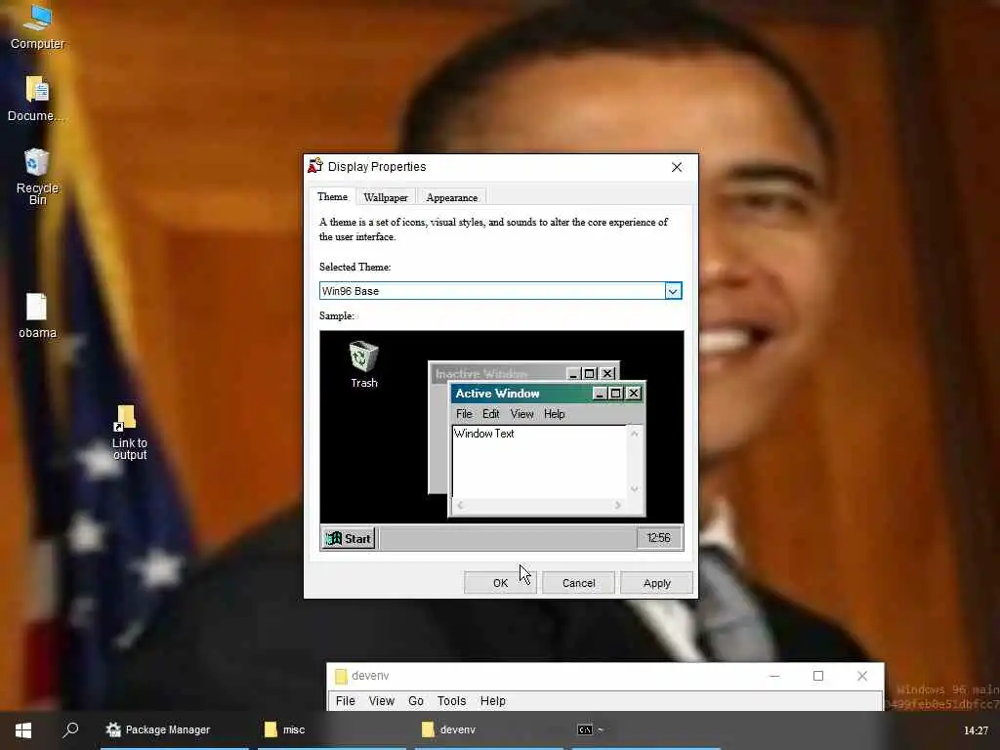
Task: Click the Display Properties title bar icon
Action: (315, 166)
